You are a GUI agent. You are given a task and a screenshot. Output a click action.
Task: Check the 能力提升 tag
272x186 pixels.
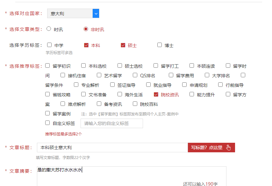[x=192, y=94]
